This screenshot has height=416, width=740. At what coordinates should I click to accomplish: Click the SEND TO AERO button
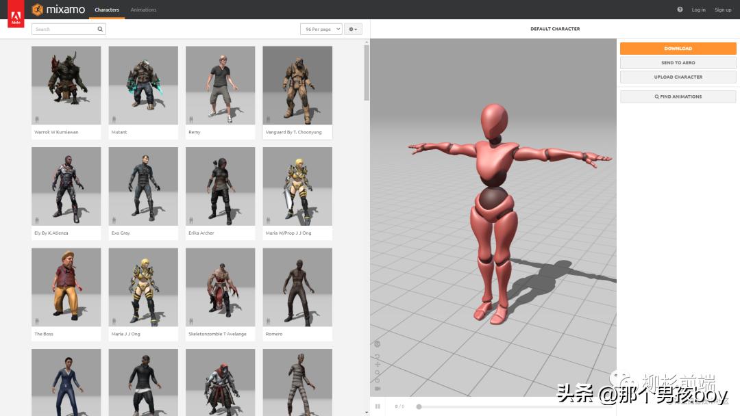[678, 62]
